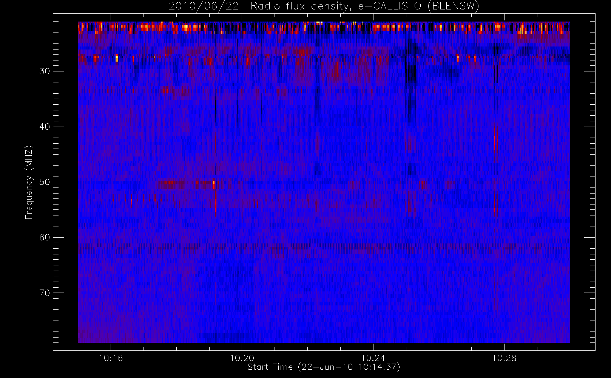Click the 'Start Time (22-Jun-10 10:14:37)' label
This screenshot has height=378, width=611.
(x=324, y=367)
